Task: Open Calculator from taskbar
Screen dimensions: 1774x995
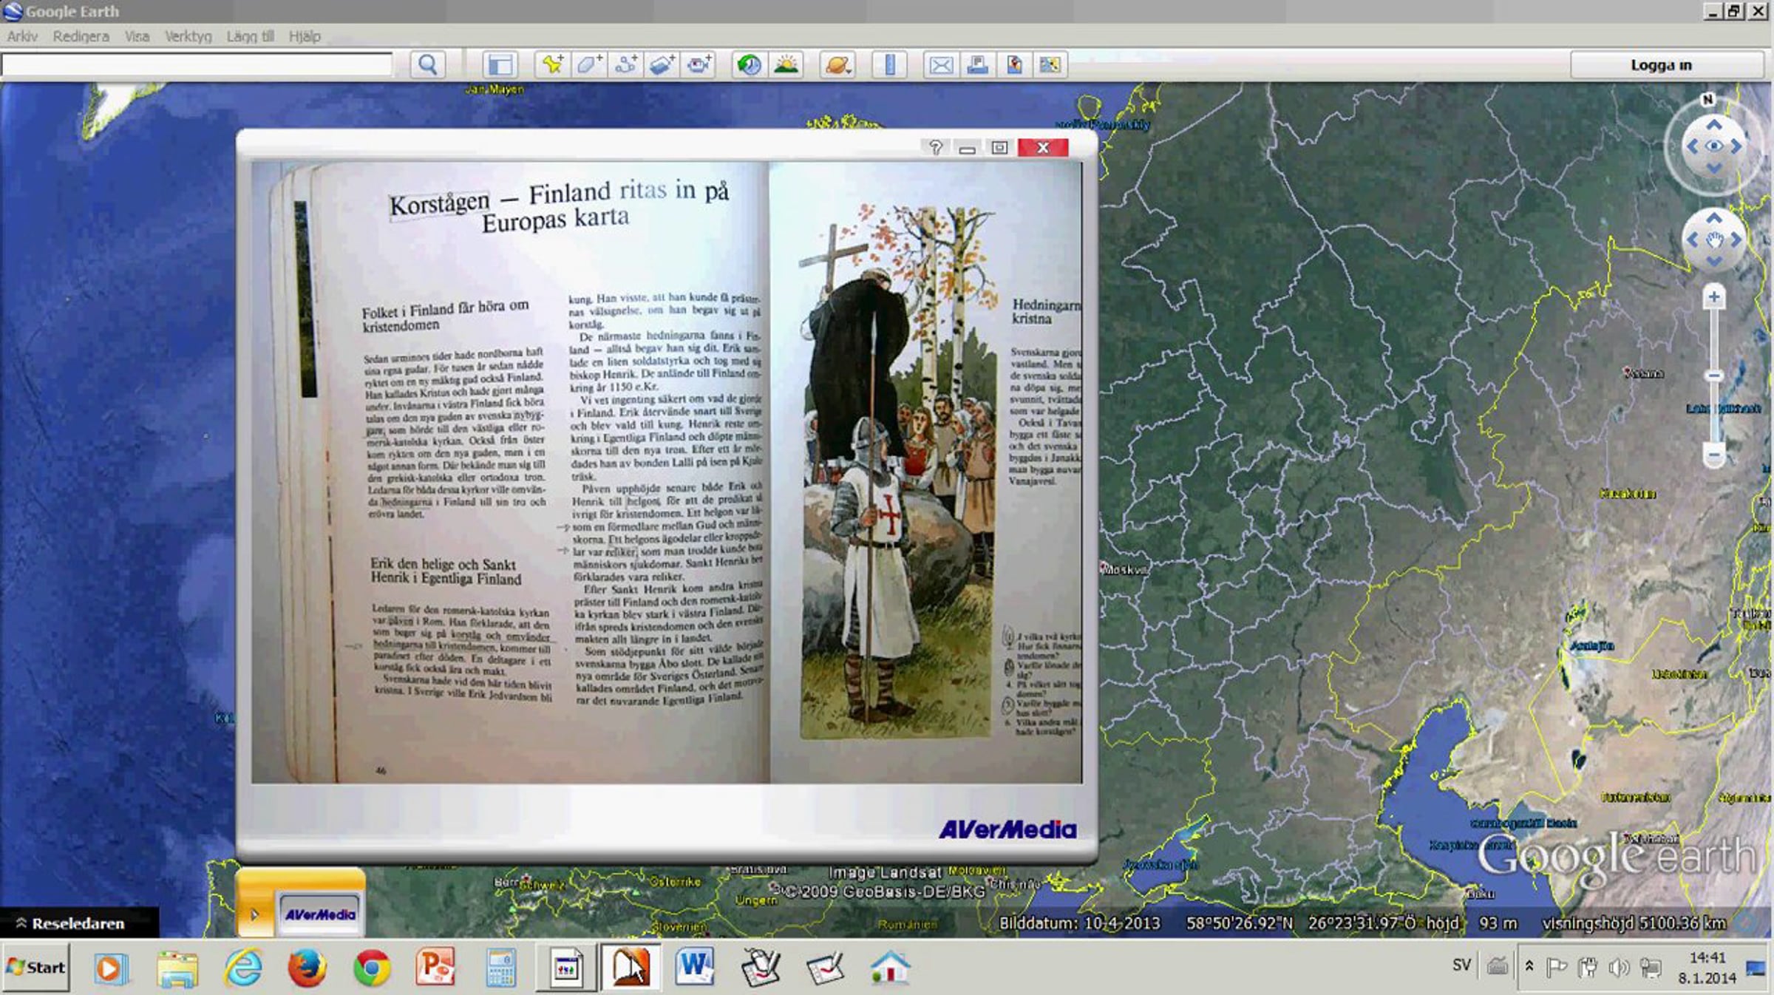Action: [500, 968]
